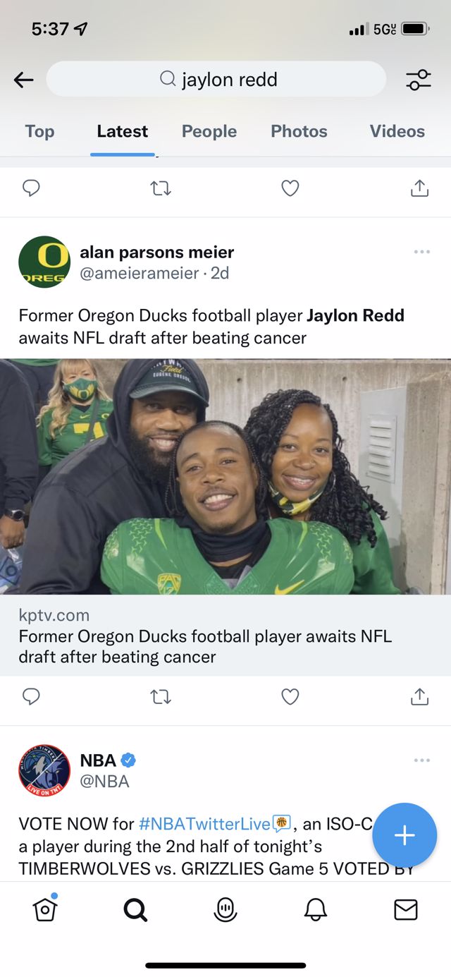Open Notifications bell in bottom bar
Image resolution: width=451 pixels, height=977 pixels.
[316, 910]
